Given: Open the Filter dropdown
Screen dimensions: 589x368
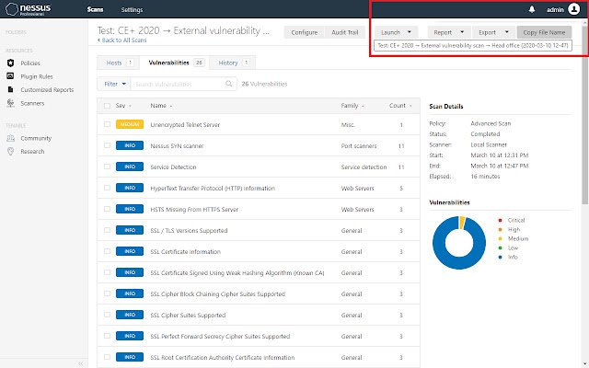Looking at the screenshot, I should click(x=114, y=84).
